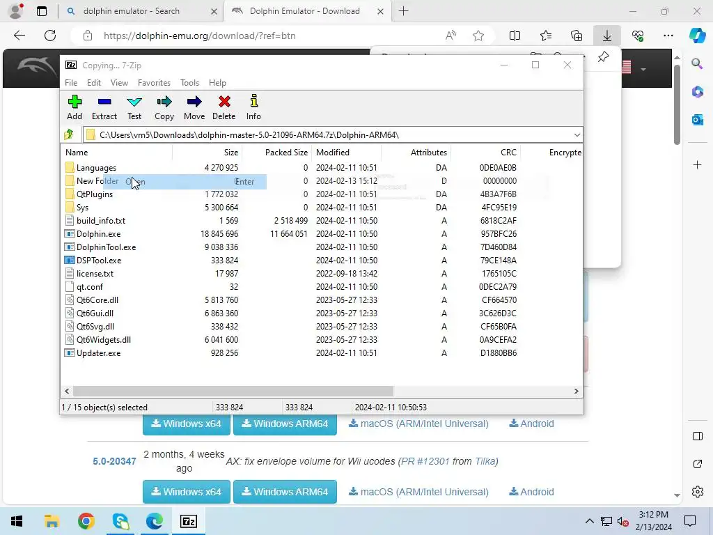Click the Copy toolbar icon
The height and width of the screenshot is (535, 713).
(x=164, y=107)
